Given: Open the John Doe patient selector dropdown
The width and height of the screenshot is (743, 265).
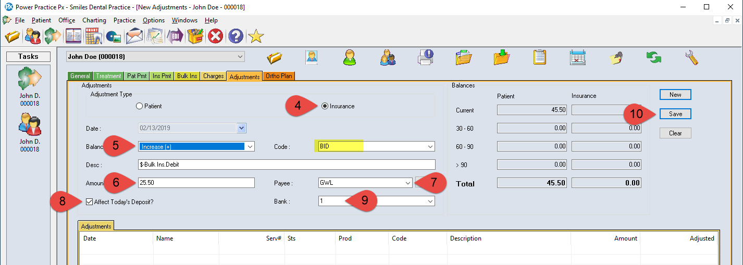Looking at the screenshot, I should pyautogui.click(x=240, y=56).
